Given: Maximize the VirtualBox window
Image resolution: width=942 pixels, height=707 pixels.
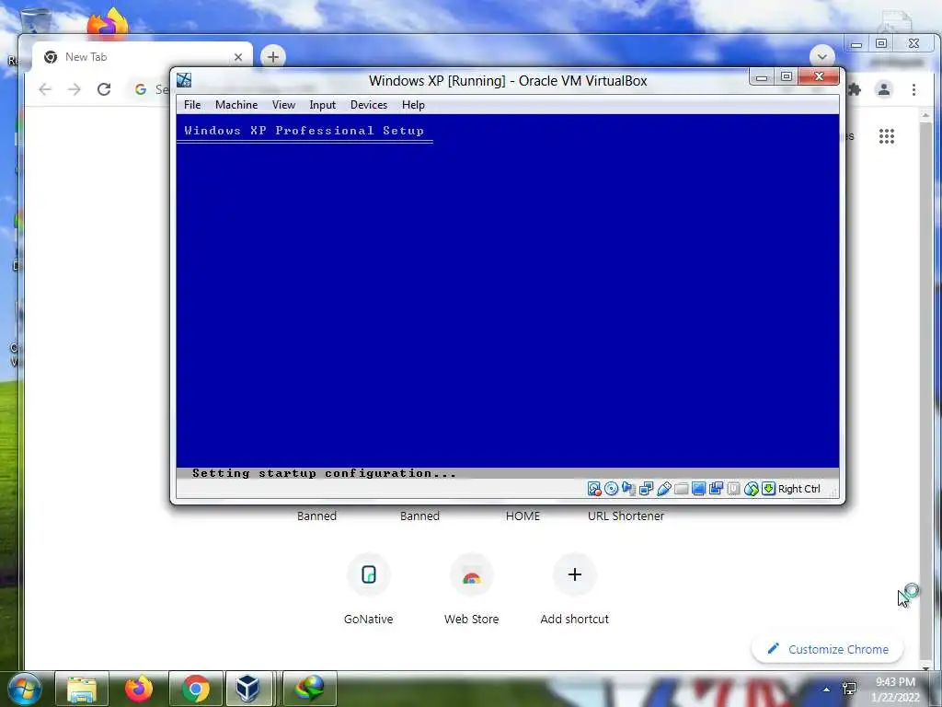Looking at the screenshot, I should (x=787, y=77).
